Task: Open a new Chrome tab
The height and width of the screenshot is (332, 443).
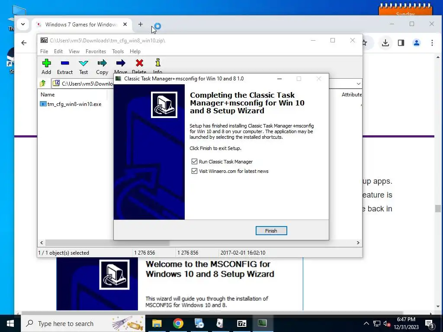Action: point(141,25)
